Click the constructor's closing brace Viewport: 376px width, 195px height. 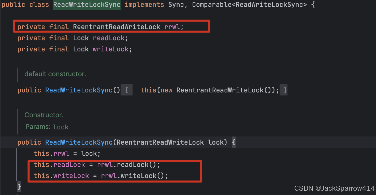(19, 187)
